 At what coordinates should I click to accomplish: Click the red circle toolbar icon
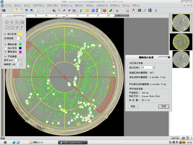[x=105, y=10]
